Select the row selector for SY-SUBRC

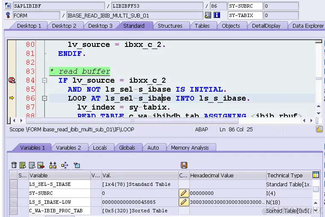(x=14, y=193)
